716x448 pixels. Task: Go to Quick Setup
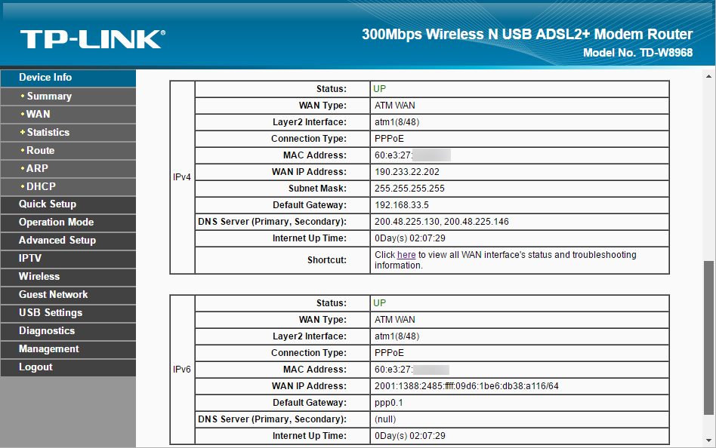(68, 204)
